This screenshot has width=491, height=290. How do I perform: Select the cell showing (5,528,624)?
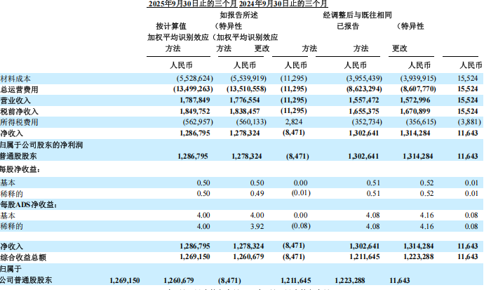click(187, 79)
